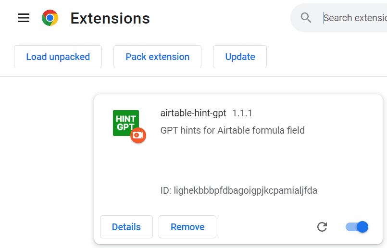Click the green HINT GPT extension icon
Screen dimensions: 387x248
coord(125,123)
